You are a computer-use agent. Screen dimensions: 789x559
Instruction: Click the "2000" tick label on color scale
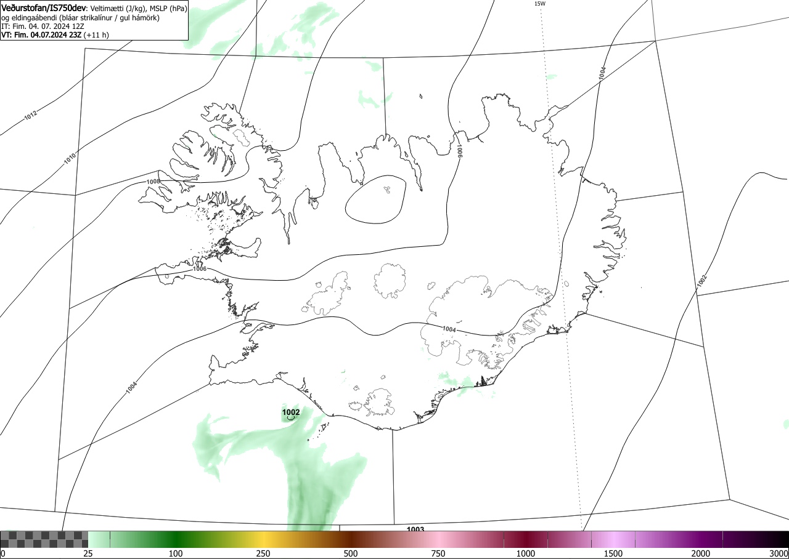tap(701, 553)
